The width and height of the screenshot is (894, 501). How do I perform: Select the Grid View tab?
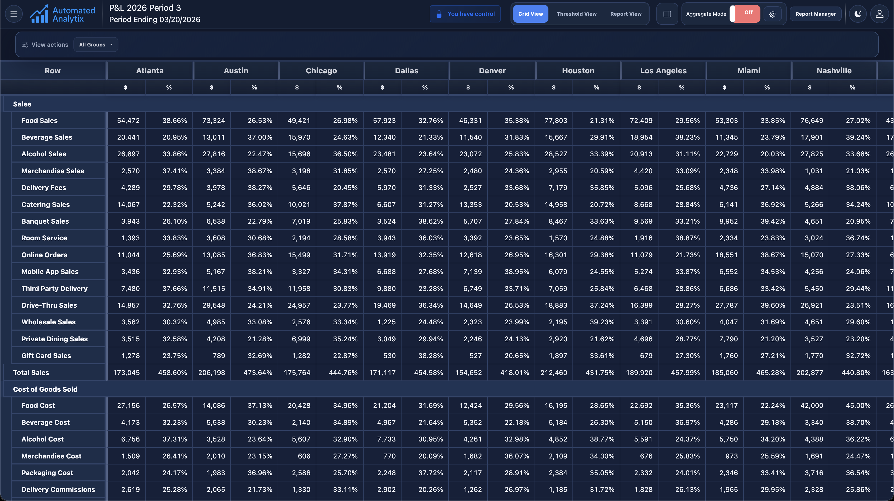click(530, 14)
